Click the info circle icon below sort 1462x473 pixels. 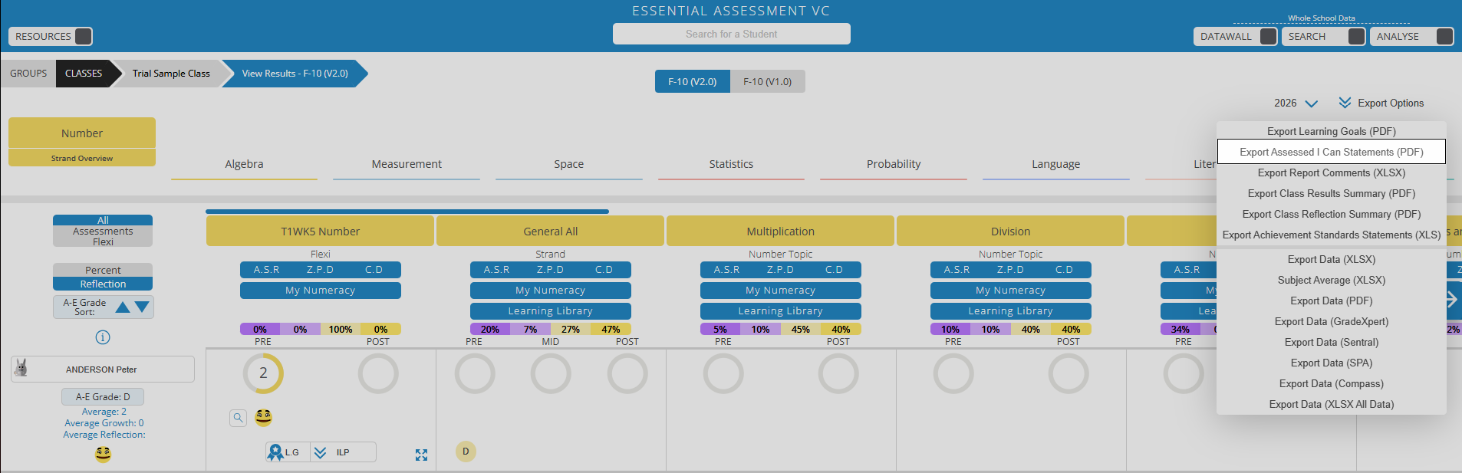[x=103, y=337]
